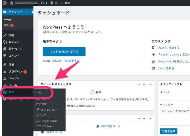Click the plus icon beside サイトについて
This screenshot has height=136, width=190.
153,55
